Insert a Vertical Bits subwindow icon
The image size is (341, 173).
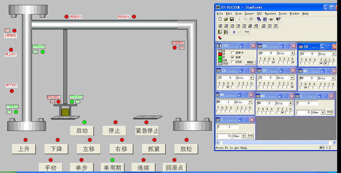click(x=256, y=26)
